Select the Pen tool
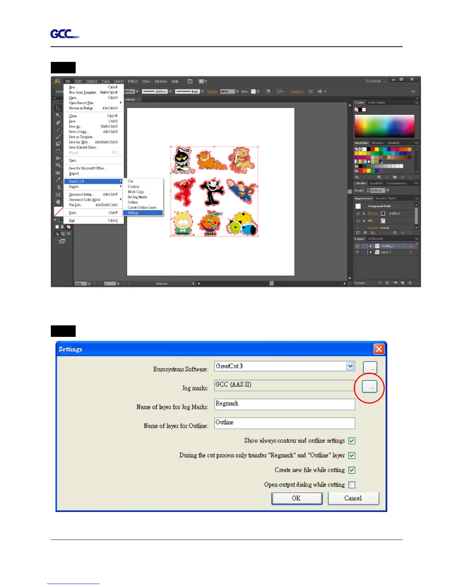454x587 pixels. [x=58, y=123]
